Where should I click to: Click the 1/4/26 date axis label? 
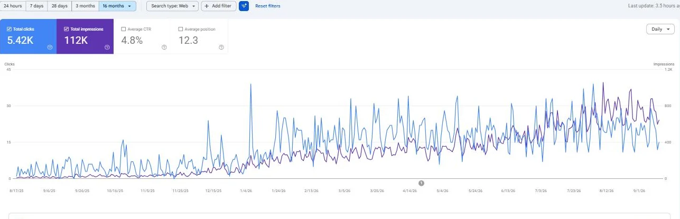coord(246,191)
